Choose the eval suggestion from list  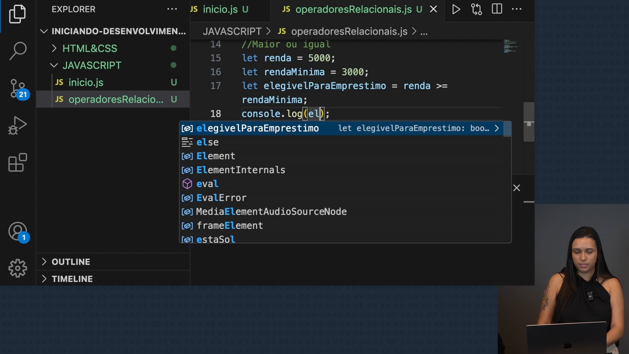pyautogui.click(x=207, y=184)
